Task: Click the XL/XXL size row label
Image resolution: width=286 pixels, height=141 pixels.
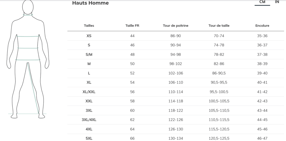Action: coord(89,92)
